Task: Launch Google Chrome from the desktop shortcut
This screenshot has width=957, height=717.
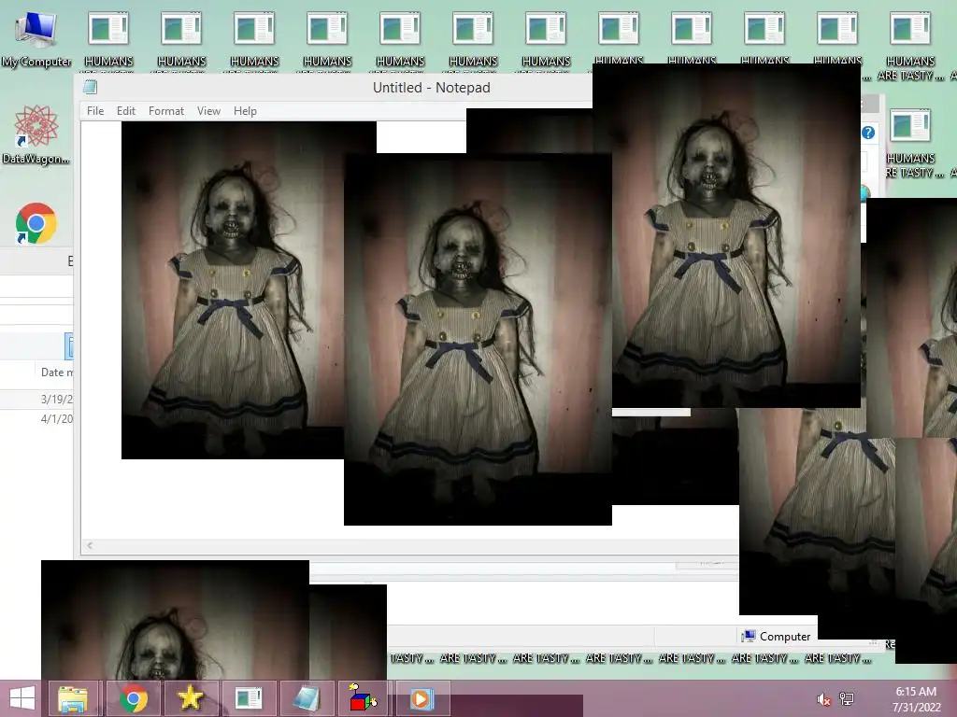Action: click(36, 223)
